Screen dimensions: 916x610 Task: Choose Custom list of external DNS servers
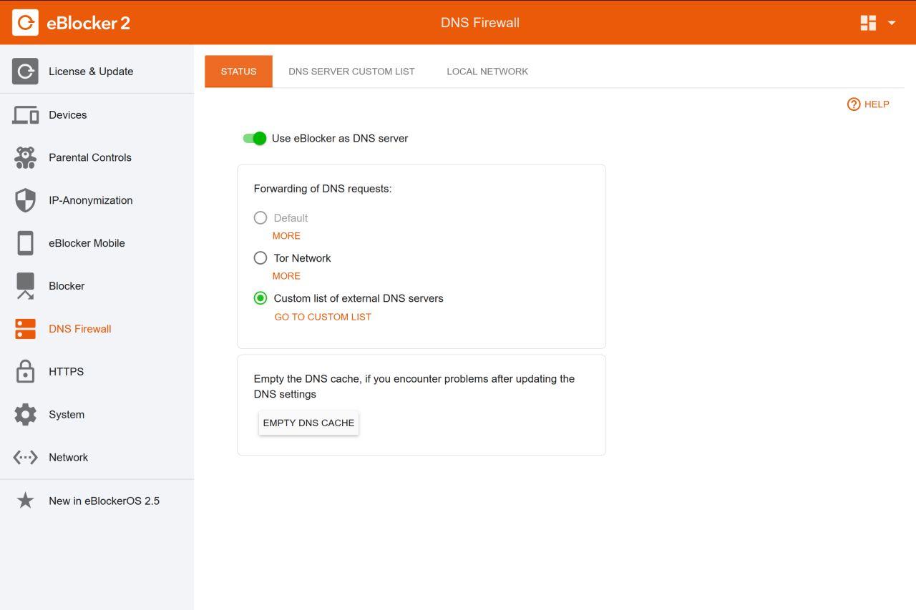tap(260, 298)
